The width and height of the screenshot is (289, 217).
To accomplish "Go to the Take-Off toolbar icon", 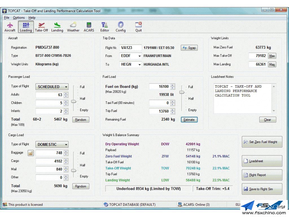I will coord(41,27).
